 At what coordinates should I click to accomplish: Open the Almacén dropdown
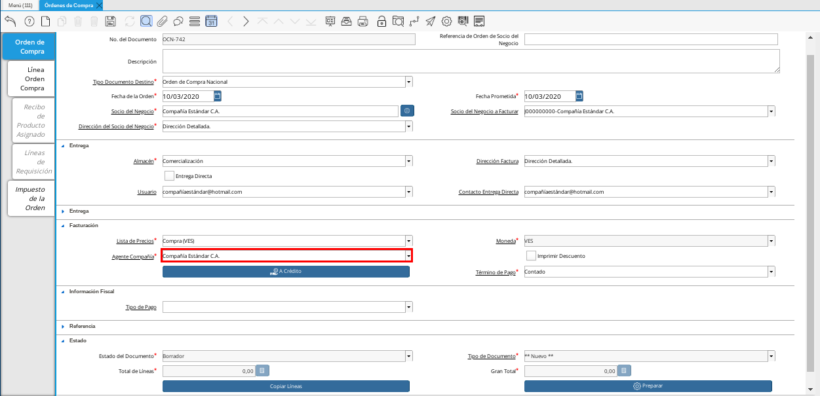(x=409, y=161)
